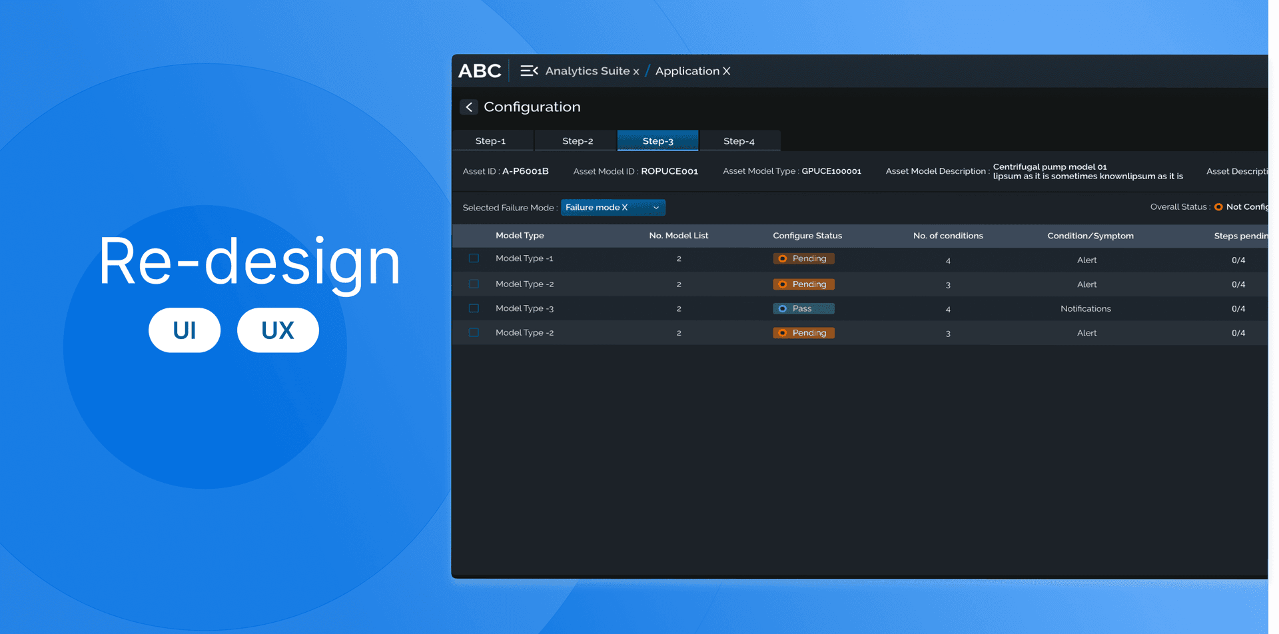Click Condition/Symptom column header
Viewport: 1279px width, 634px height.
tap(1090, 235)
